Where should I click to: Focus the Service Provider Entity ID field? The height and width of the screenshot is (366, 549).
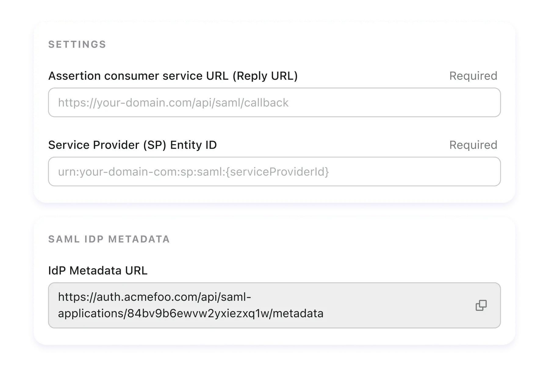(x=274, y=172)
